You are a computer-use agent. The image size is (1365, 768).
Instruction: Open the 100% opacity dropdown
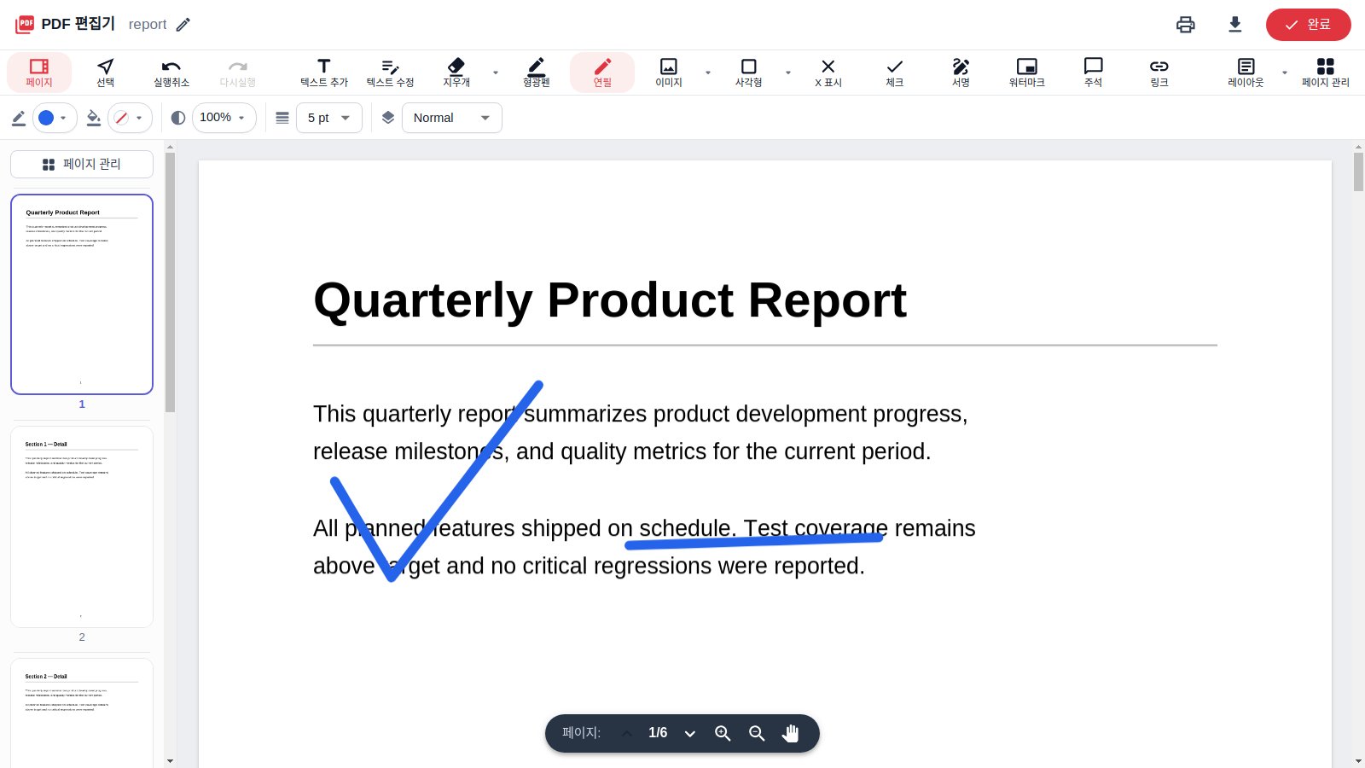(224, 118)
